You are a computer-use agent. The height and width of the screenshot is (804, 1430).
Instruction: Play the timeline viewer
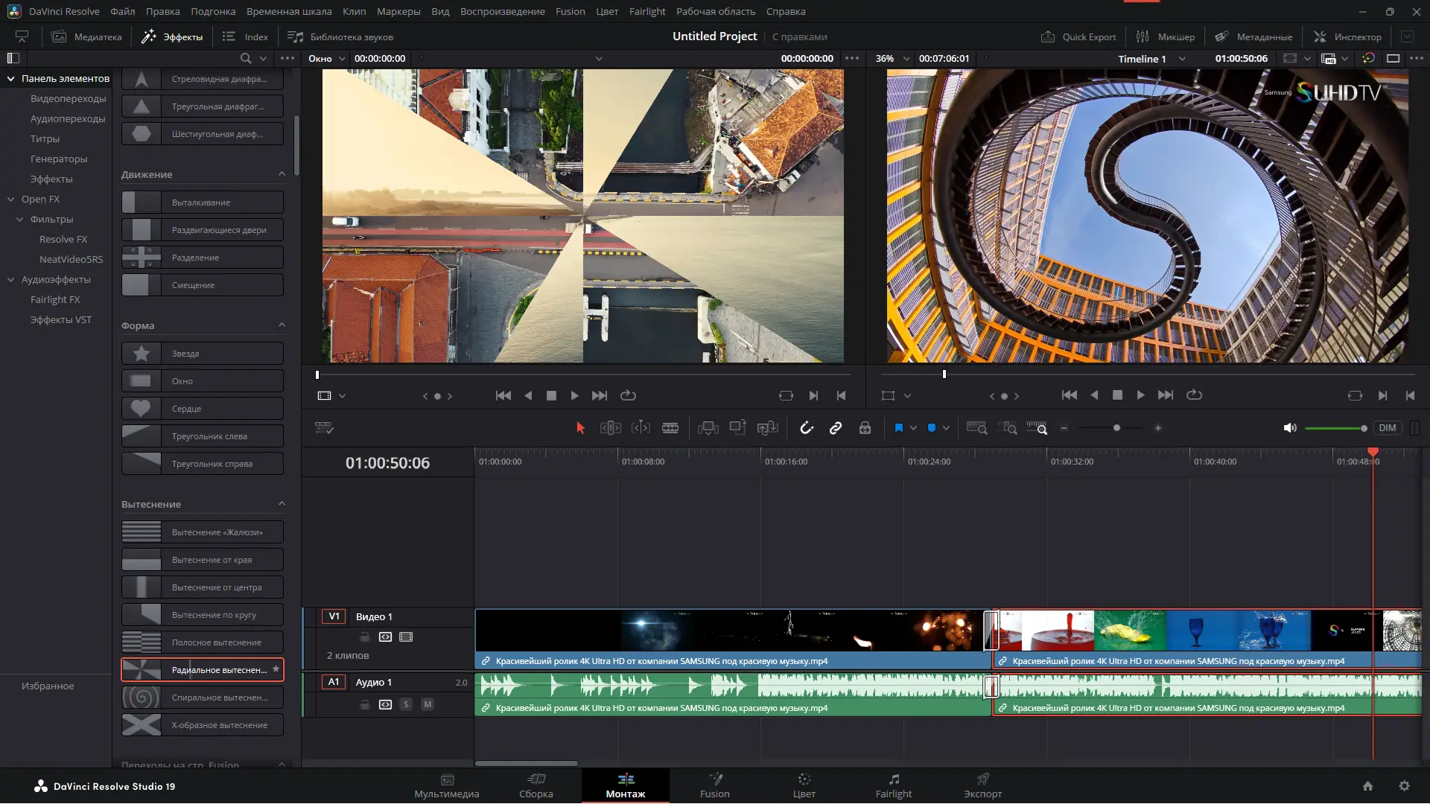pos(1140,395)
